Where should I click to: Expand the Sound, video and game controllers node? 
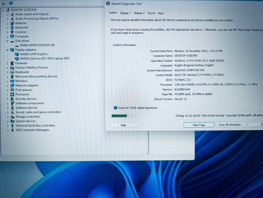point(8,112)
